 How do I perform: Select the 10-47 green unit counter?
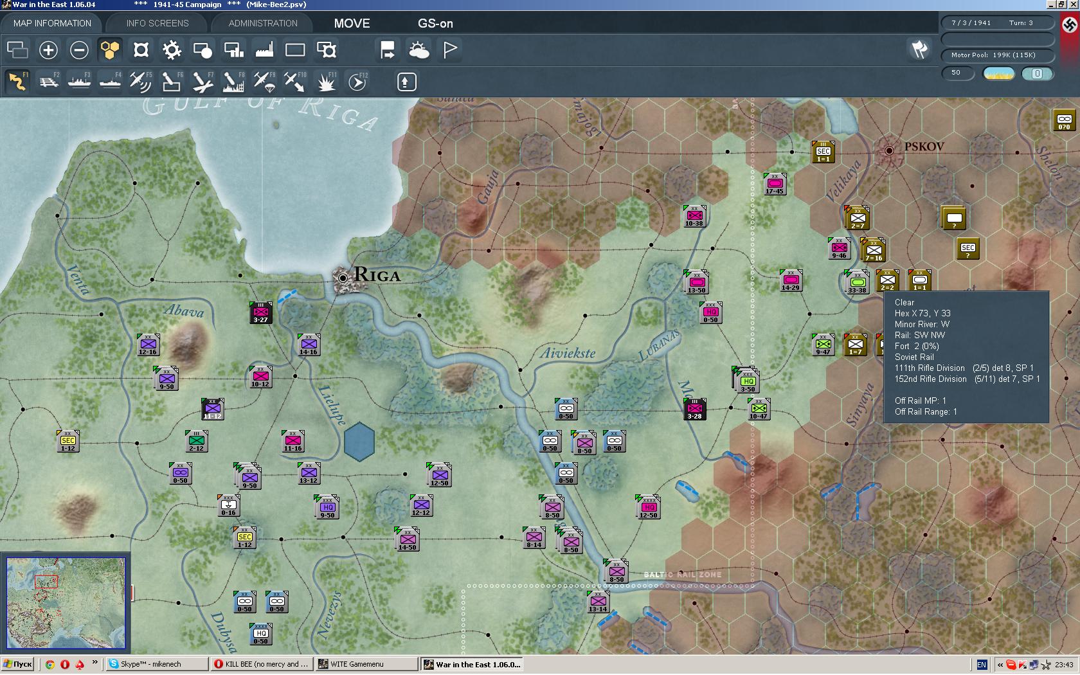[x=759, y=410]
